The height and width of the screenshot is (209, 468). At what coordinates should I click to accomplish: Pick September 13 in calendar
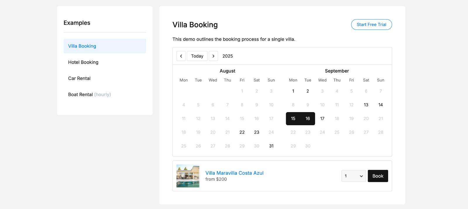coord(366,105)
